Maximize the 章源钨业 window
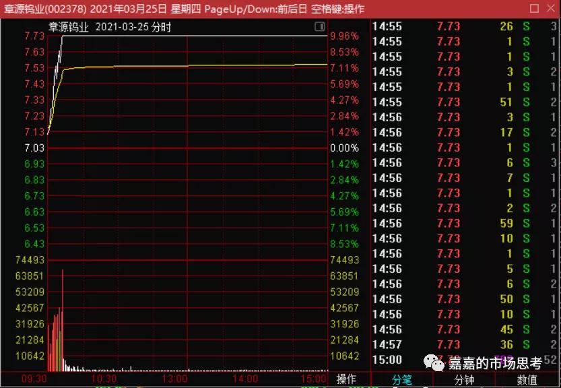The height and width of the screenshot is (388, 561). pyautogui.click(x=534, y=8)
